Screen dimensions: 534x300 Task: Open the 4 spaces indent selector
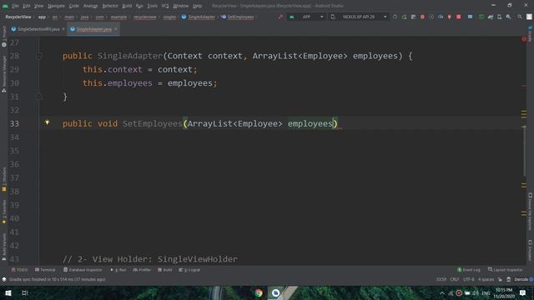coord(486,279)
